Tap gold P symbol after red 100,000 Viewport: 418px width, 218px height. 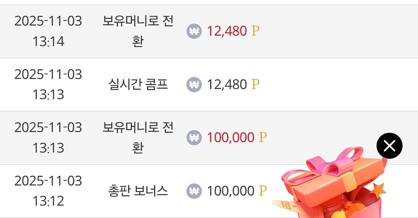pos(263,137)
